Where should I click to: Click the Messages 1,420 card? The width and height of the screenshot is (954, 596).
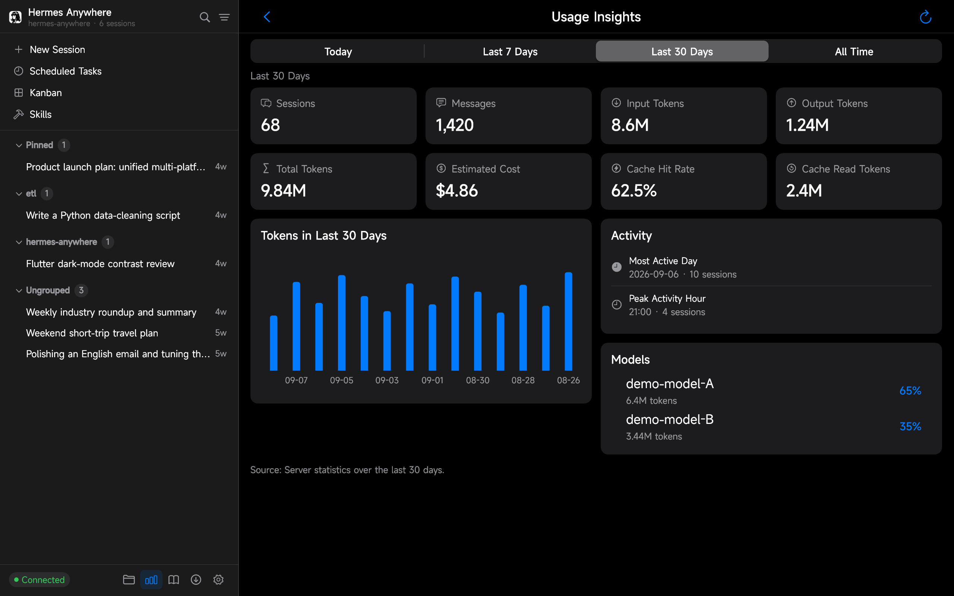[x=509, y=116]
